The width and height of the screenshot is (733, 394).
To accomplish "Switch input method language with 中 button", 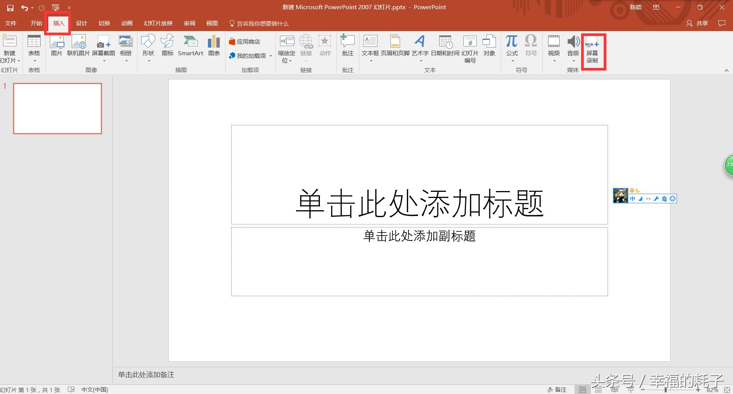I will click(632, 199).
